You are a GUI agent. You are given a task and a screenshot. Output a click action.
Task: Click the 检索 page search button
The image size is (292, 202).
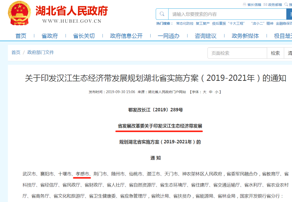click(x=275, y=53)
